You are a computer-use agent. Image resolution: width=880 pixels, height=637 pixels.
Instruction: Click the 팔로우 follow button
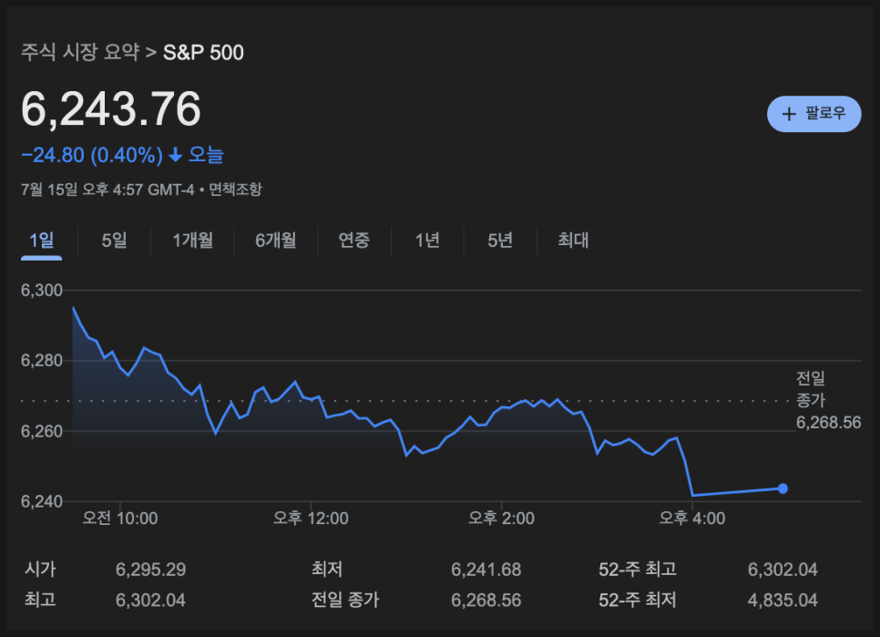click(x=813, y=114)
